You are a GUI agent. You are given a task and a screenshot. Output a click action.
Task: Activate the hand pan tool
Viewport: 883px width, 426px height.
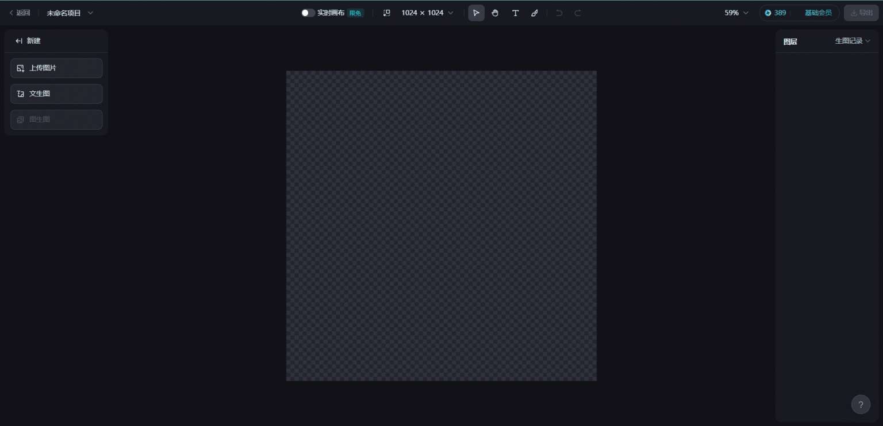[495, 13]
